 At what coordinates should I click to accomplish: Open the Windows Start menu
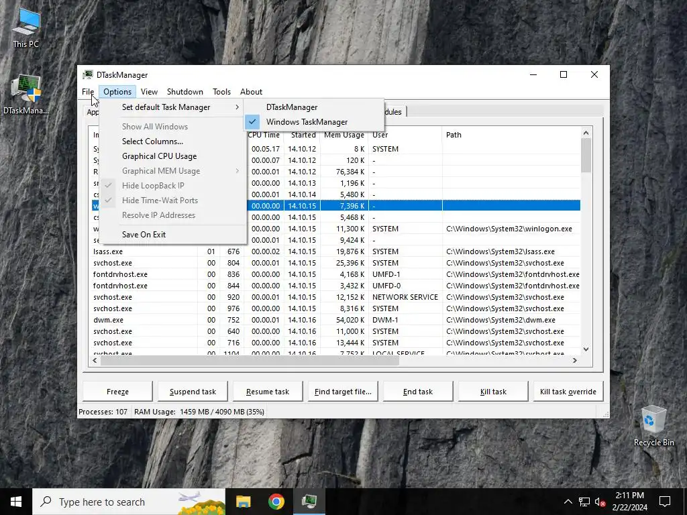coord(16,502)
